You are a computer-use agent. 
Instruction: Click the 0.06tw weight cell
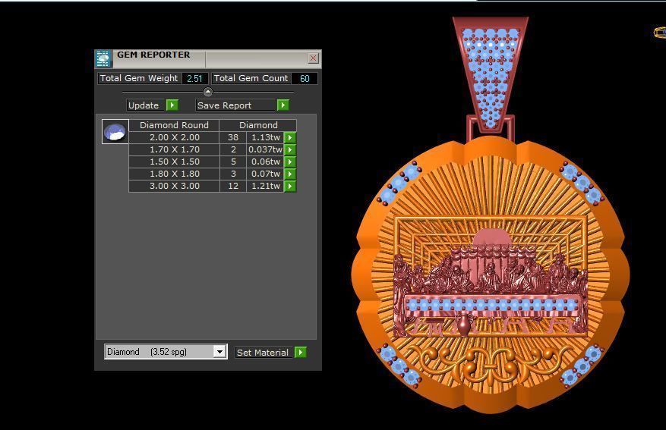coord(265,162)
